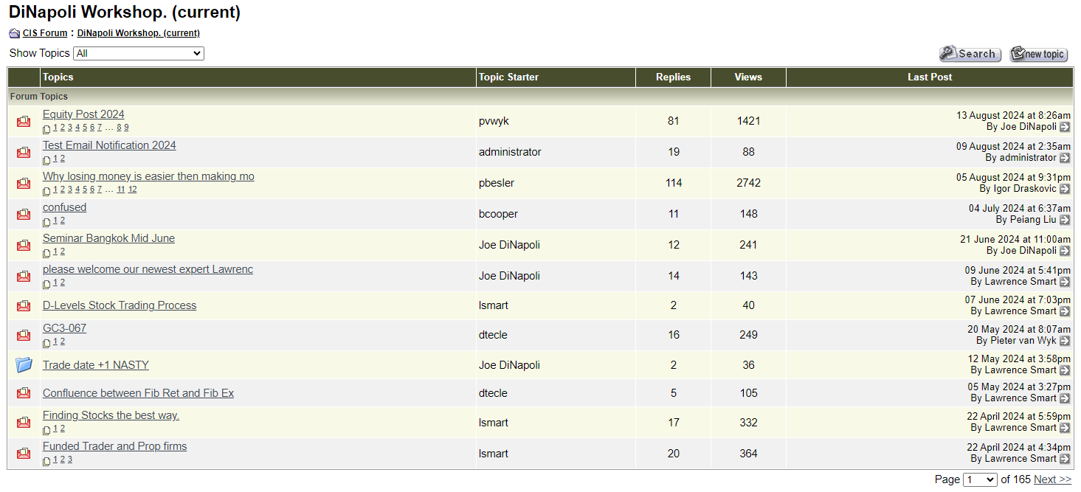Screen dimensions: 1081x492
Task: Click topic starter pvwyk
Action: [x=494, y=121]
